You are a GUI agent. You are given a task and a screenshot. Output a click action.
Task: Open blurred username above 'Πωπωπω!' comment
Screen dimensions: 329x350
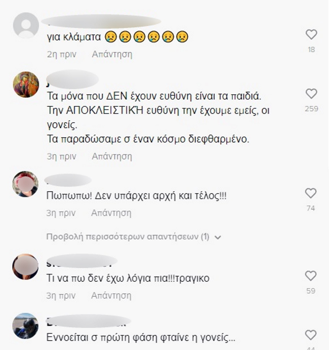68,180
